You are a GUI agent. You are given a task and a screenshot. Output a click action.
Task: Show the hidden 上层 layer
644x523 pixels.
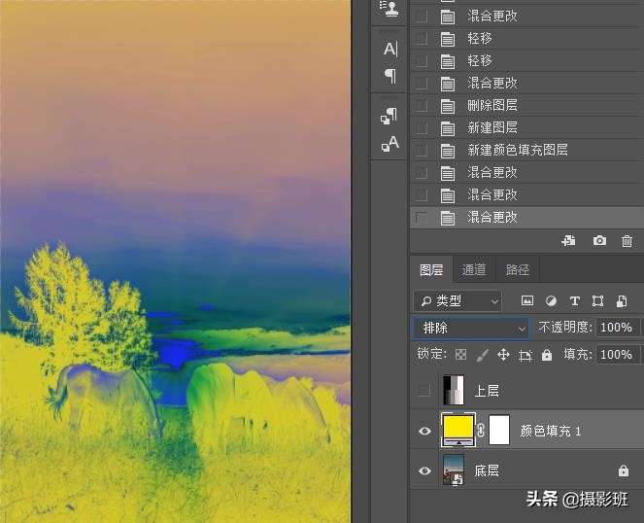[x=424, y=390]
